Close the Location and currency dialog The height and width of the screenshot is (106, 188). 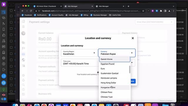click(x=132, y=38)
